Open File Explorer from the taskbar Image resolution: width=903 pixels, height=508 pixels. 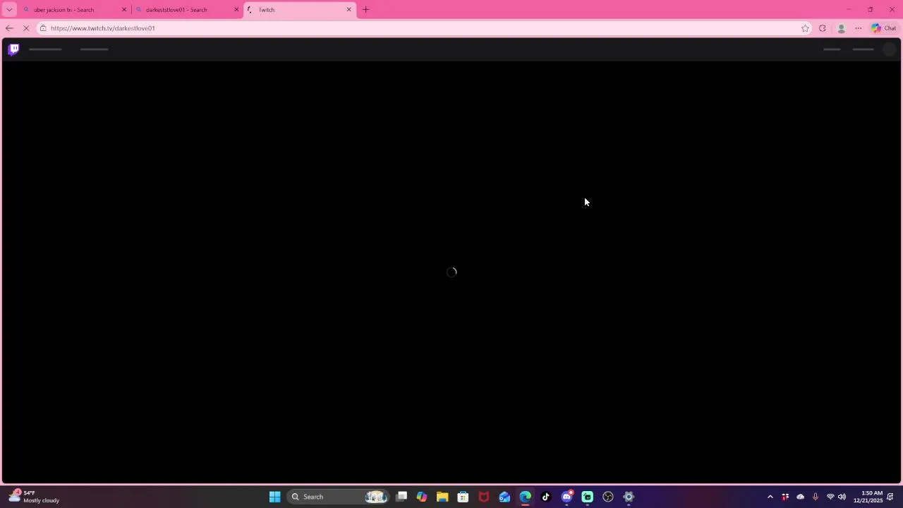[442, 497]
